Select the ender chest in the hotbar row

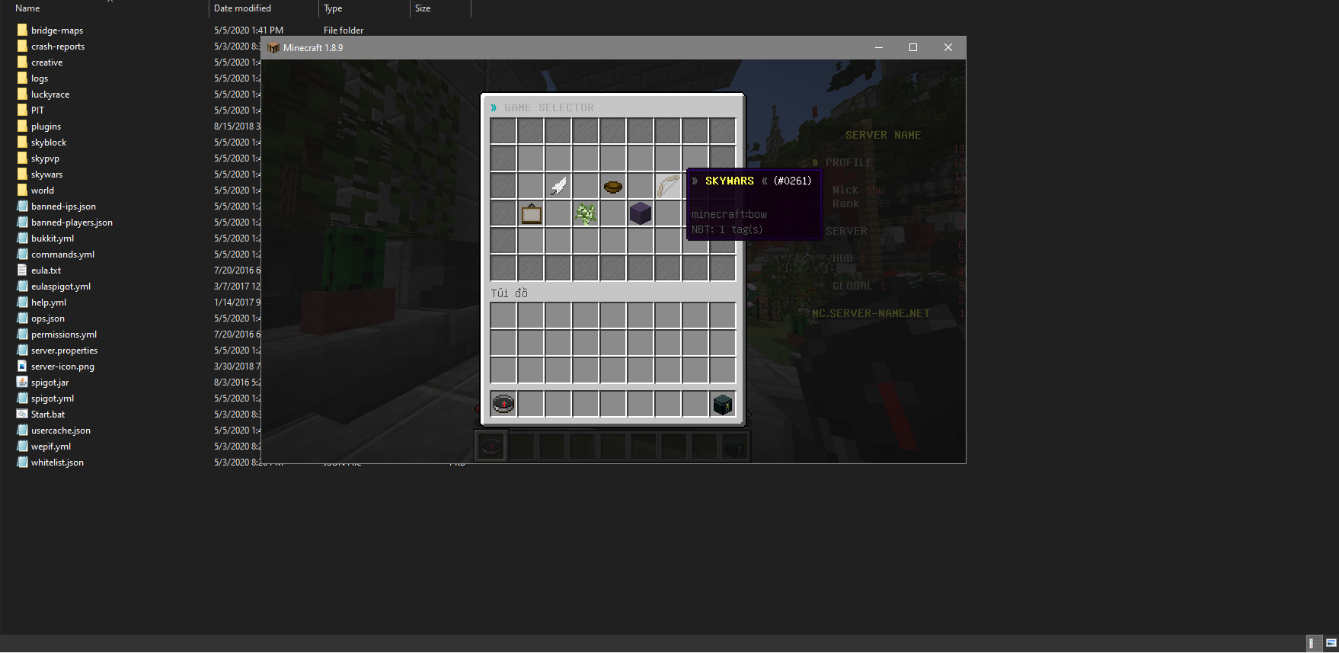tap(723, 404)
